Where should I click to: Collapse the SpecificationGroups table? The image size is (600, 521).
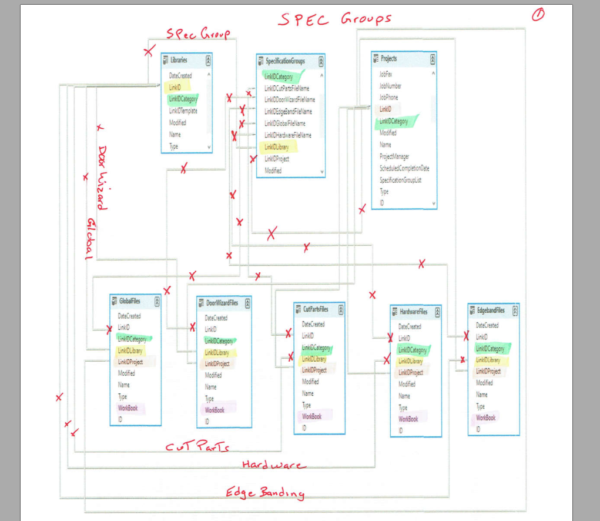[321, 61]
